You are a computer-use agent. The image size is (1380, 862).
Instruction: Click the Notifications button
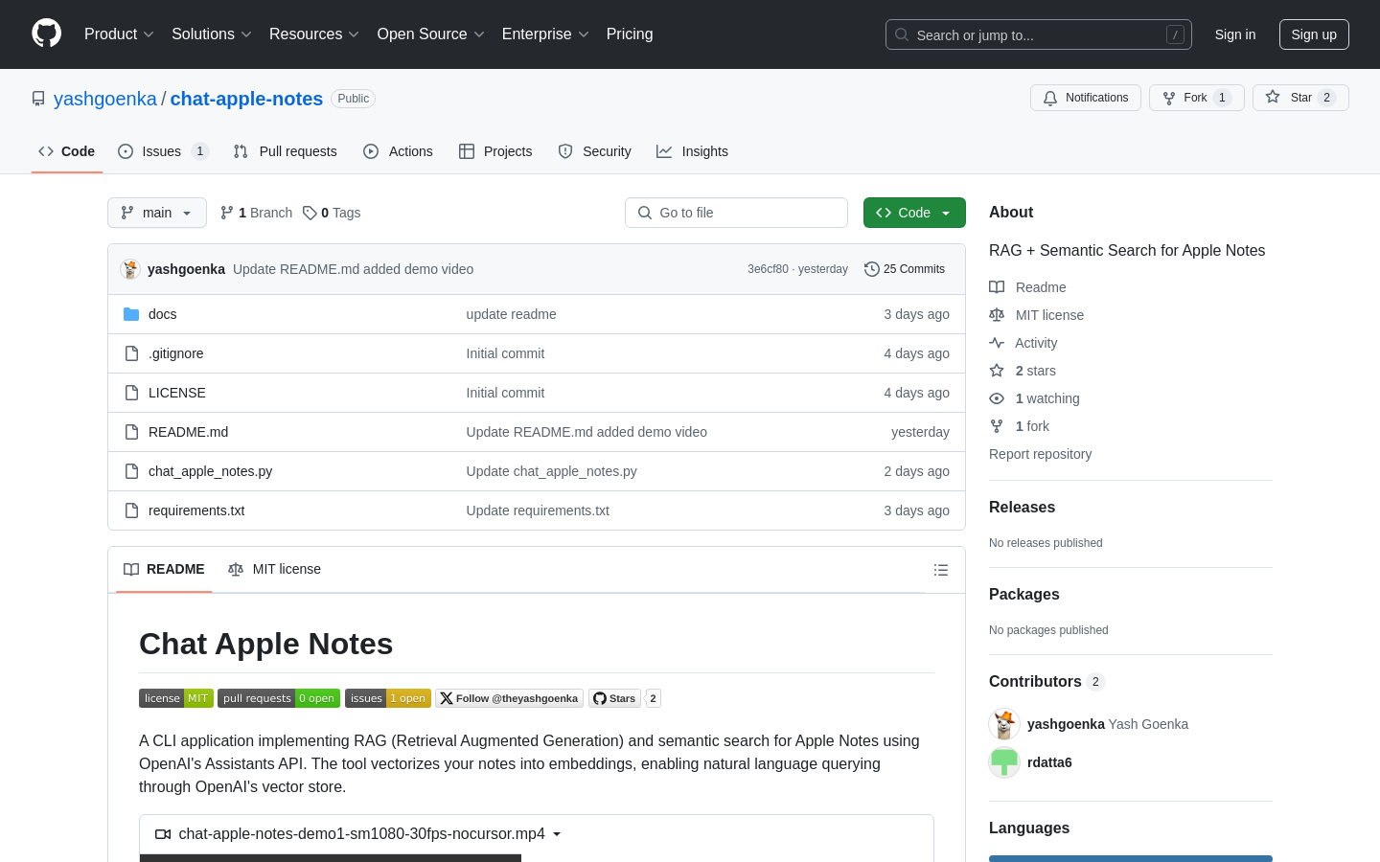click(x=1086, y=98)
